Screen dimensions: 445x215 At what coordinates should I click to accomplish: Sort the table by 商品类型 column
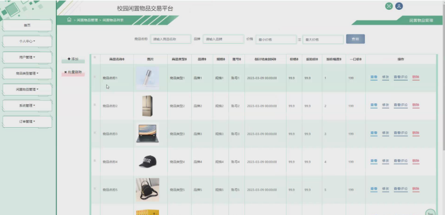(x=179, y=59)
